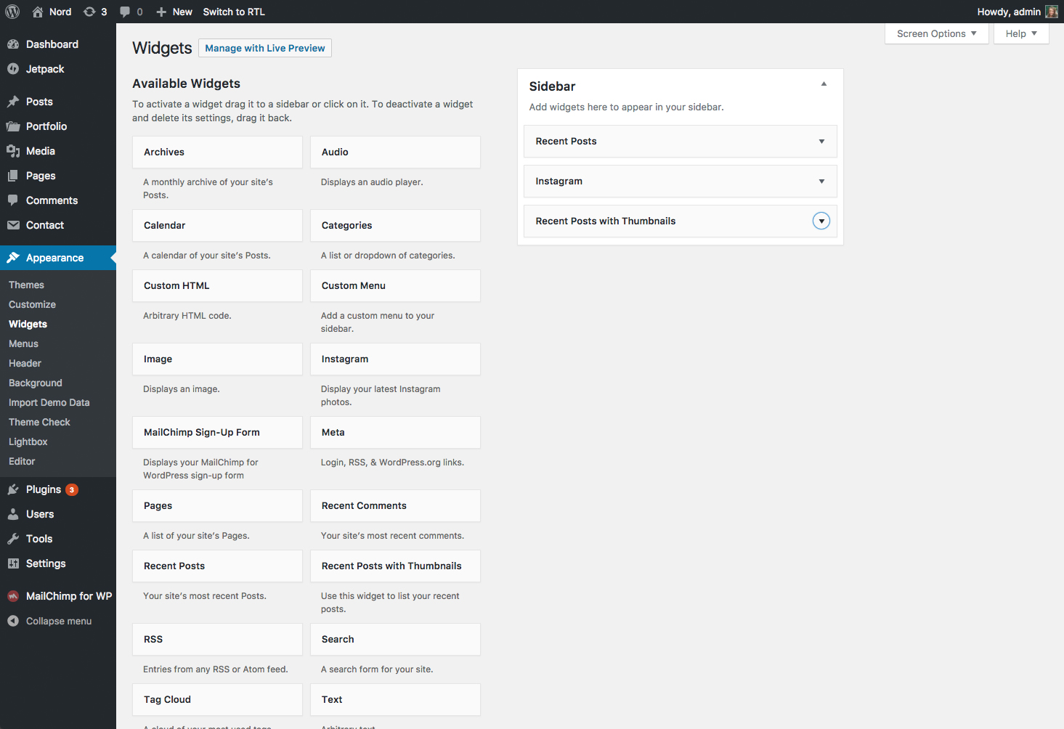1064x729 pixels.
Task: Click the Plugins update count badge
Action: (72, 489)
